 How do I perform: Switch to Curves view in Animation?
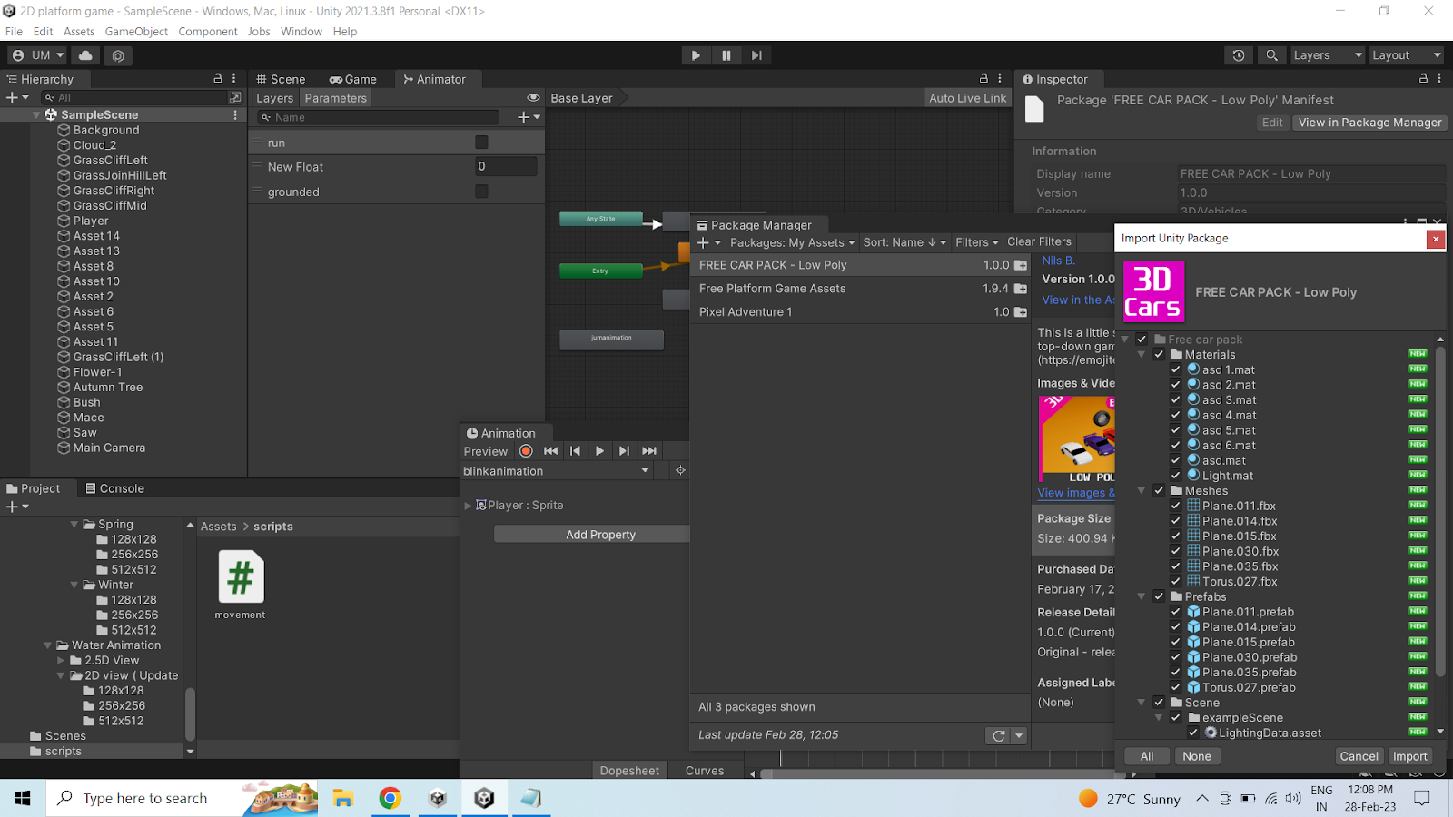point(705,771)
